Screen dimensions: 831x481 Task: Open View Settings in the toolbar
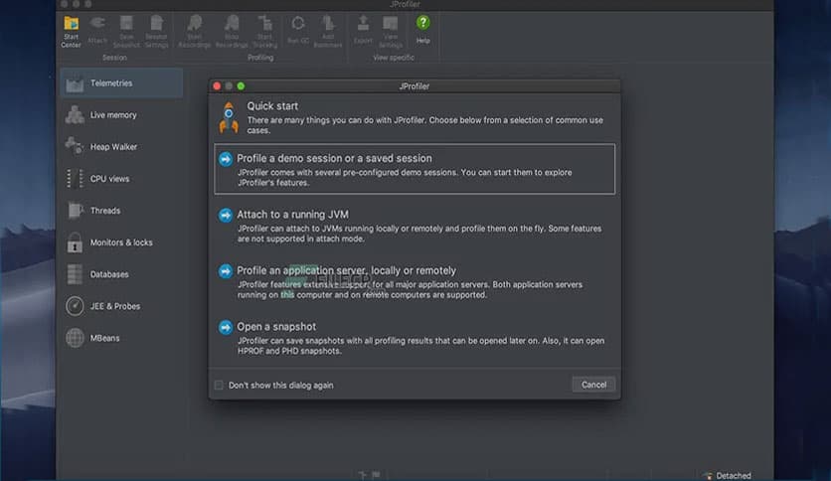click(x=391, y=32)
